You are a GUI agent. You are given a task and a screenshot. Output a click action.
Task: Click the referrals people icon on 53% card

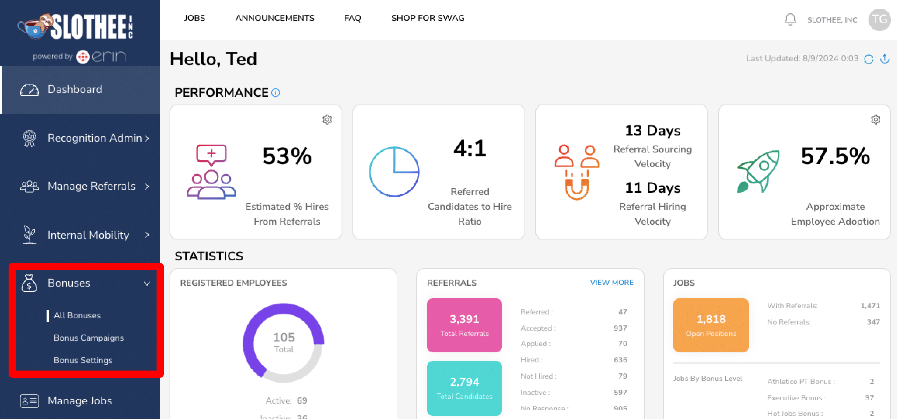point(211,171)
